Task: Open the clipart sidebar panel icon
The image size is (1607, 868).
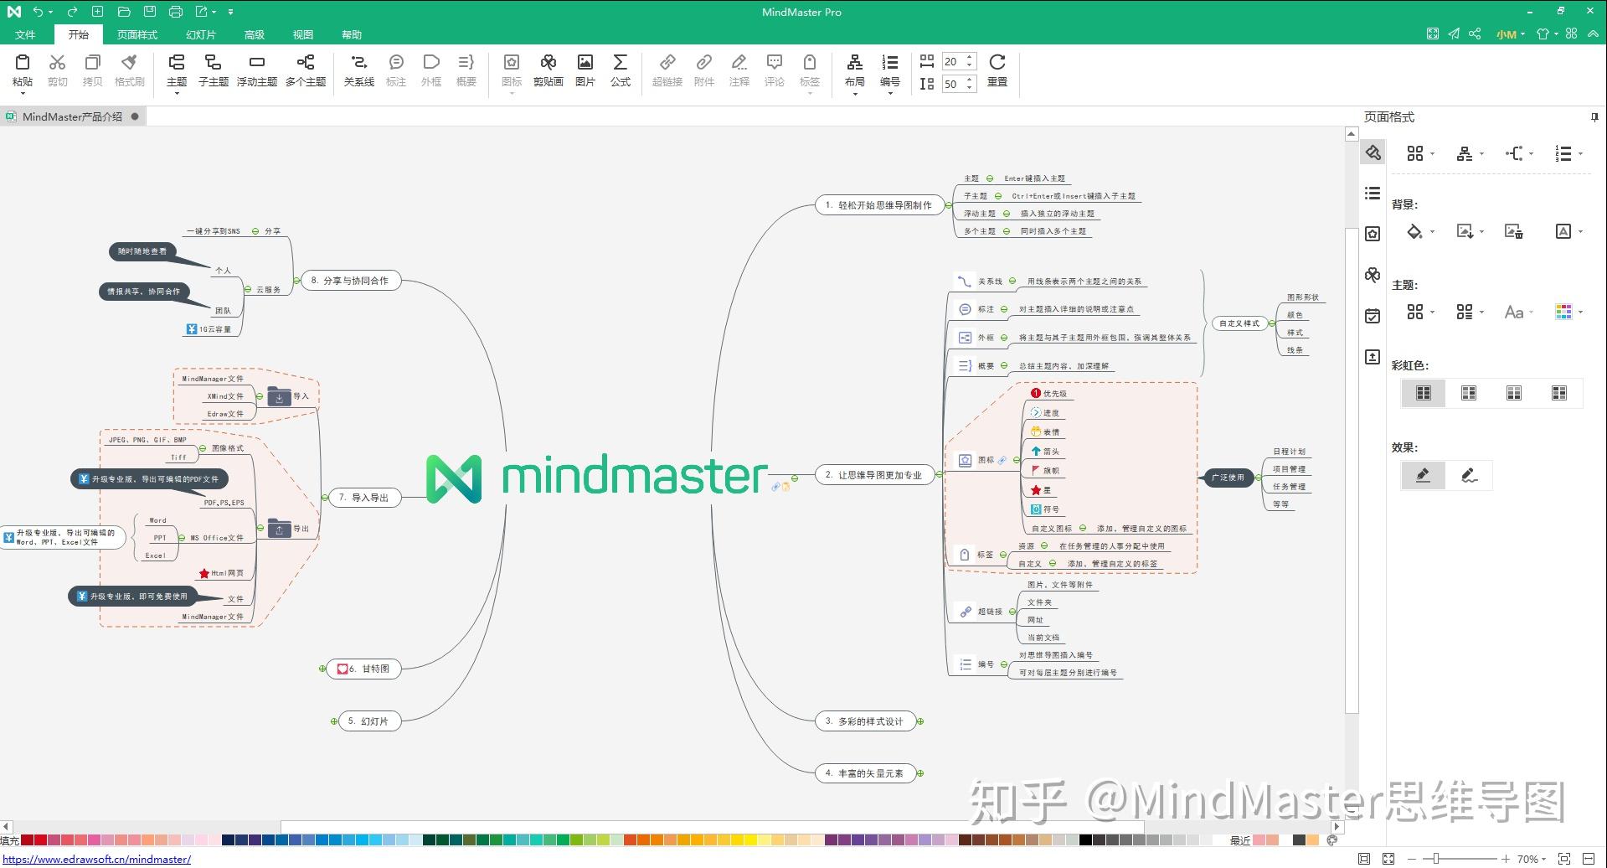Action: pos(1372,275)
